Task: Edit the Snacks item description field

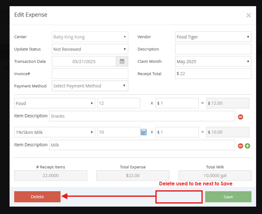Action: (x=142, y=116)
